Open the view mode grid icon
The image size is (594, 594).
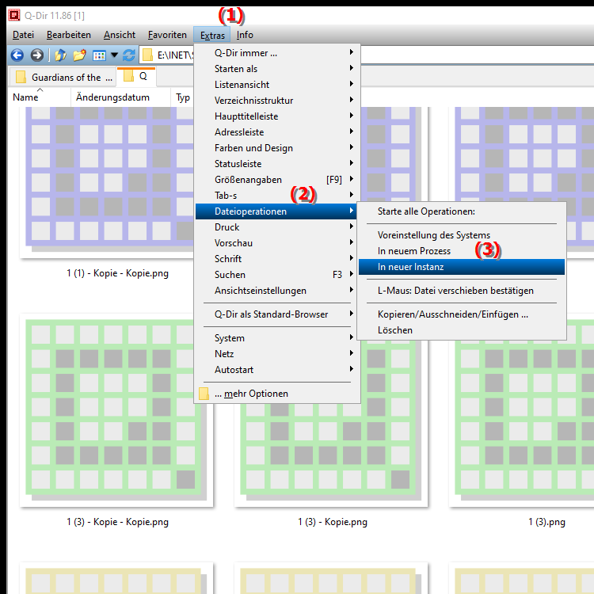[x=99, y=55]
